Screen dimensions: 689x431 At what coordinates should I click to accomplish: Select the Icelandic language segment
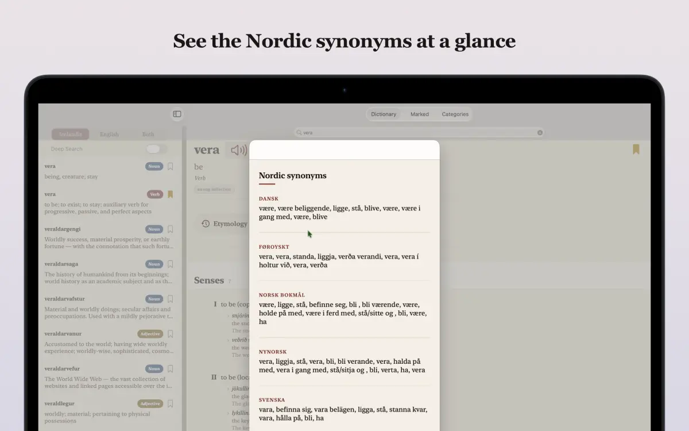(x=71, y=134)
